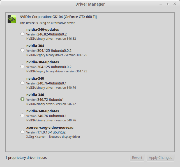This screenshot has width=180, height=167.
Task: Minimize the Driver Manager window
Action: [x=161, y=4]
